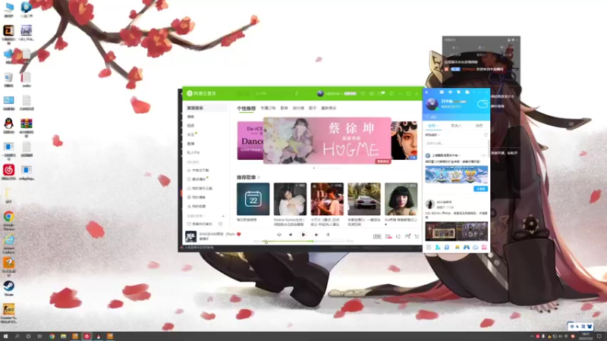The height and width of the screenshot is (341, 607).
Task: Toggle the red heart on current song
Action: pos(239,234)
